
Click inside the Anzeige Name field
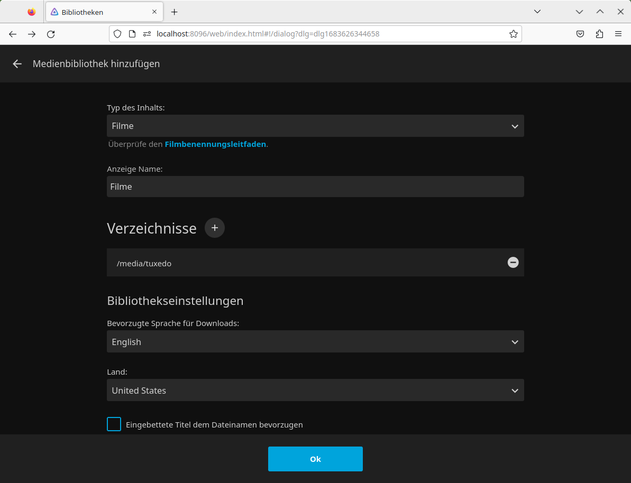(315, 187)
